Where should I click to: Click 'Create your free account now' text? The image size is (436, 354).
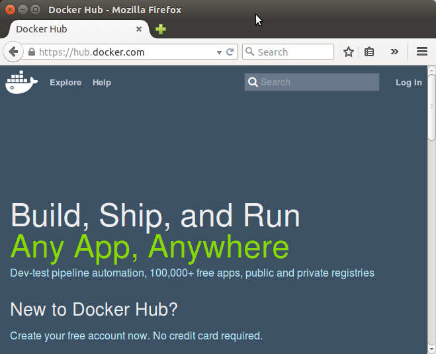click(x=136, y=336)
